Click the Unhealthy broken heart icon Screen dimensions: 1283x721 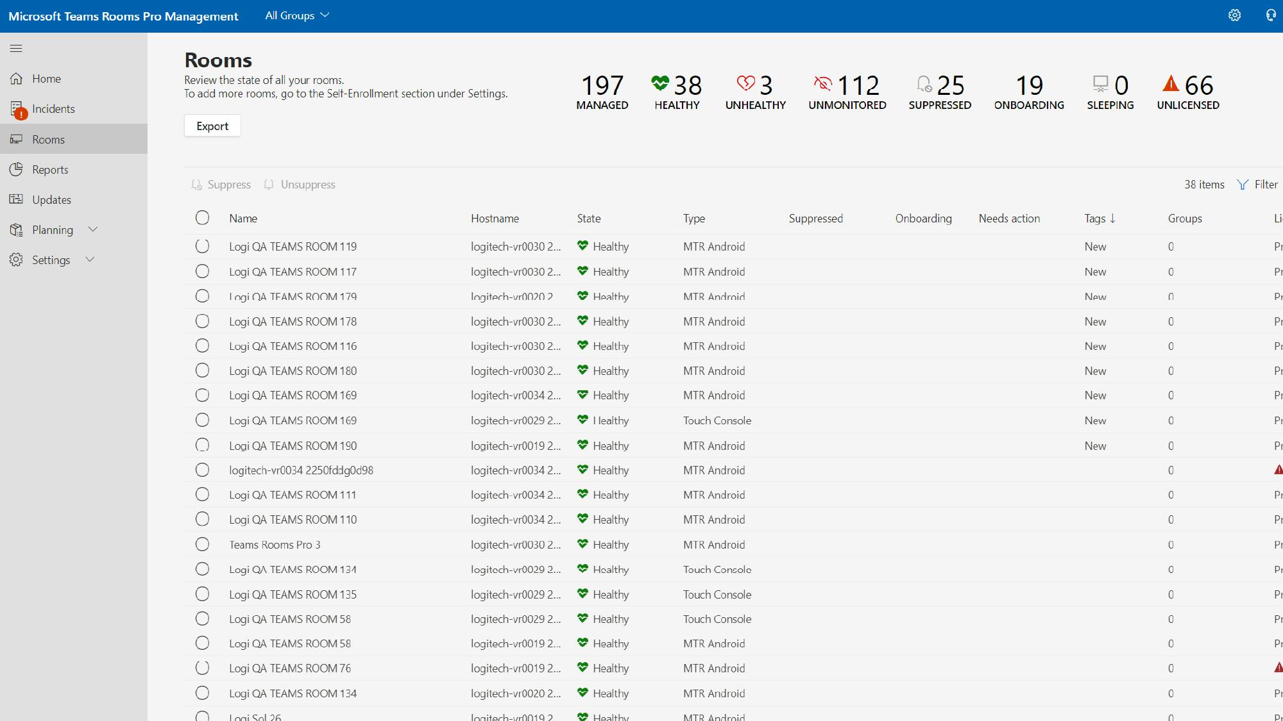[x=745, y=83]
